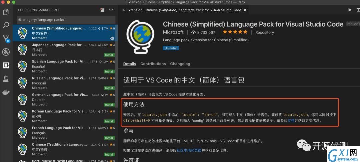Click the EXTENSIONS: MARKETPLACE panel title

tap(39, 10)
